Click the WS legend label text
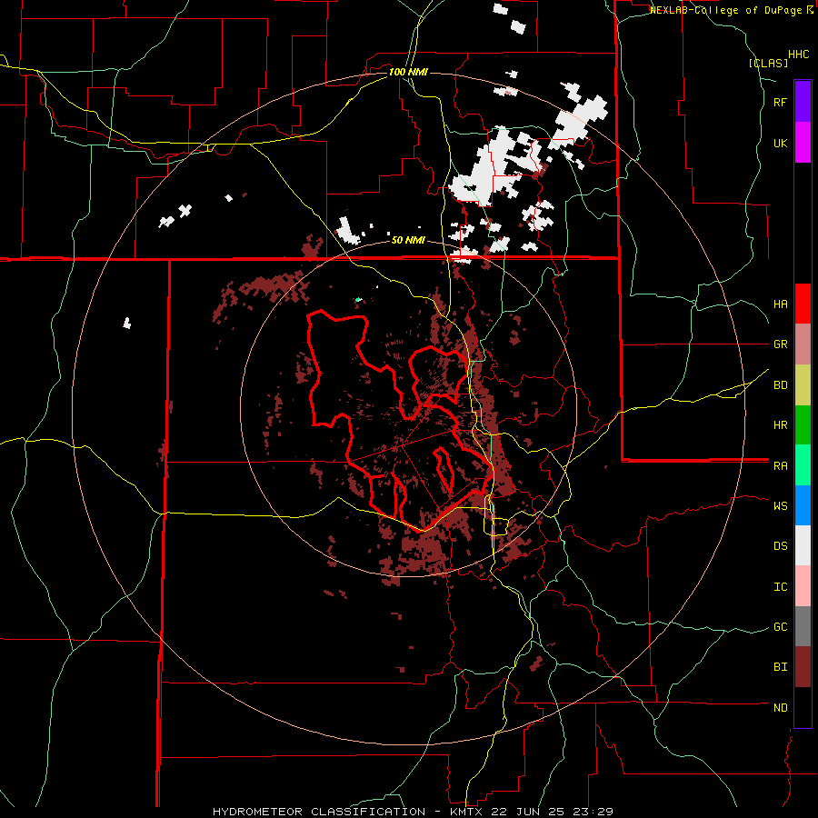This screenshot has width=818, height=818. coord(781,506)
